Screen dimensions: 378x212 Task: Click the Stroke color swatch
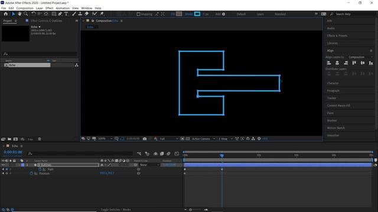(x=197, y=14)
